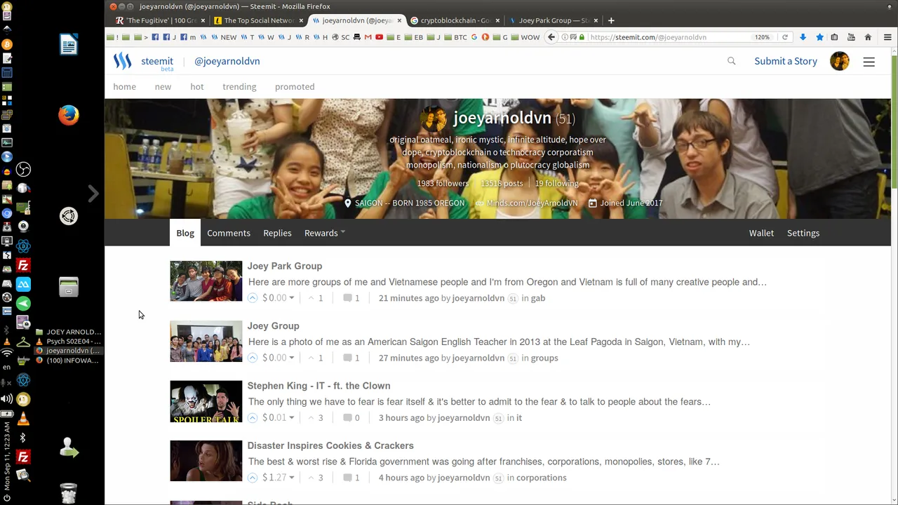898x505 pixels.
Task: Launch Firefox from the desktop icon
Action: (x=69, y=115)
